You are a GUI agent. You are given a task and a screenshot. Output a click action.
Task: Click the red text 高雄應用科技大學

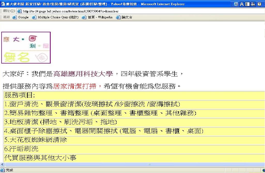(x=83, y=74)
